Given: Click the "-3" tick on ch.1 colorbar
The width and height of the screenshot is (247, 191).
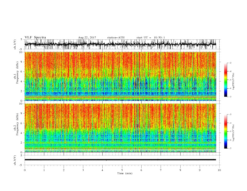Looking at the screenshot, I should click(x=230, y=63).
